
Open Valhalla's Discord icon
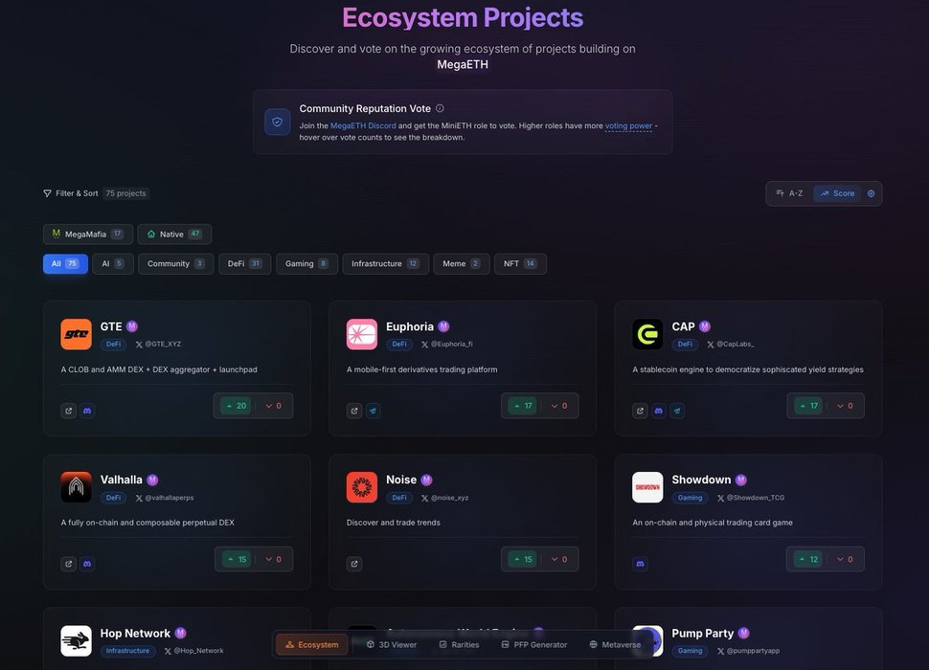(x=87, y=564)
